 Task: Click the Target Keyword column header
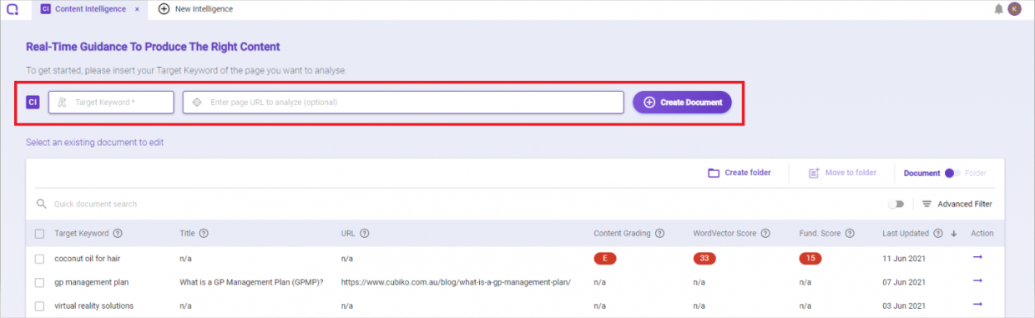coord(82,234)
